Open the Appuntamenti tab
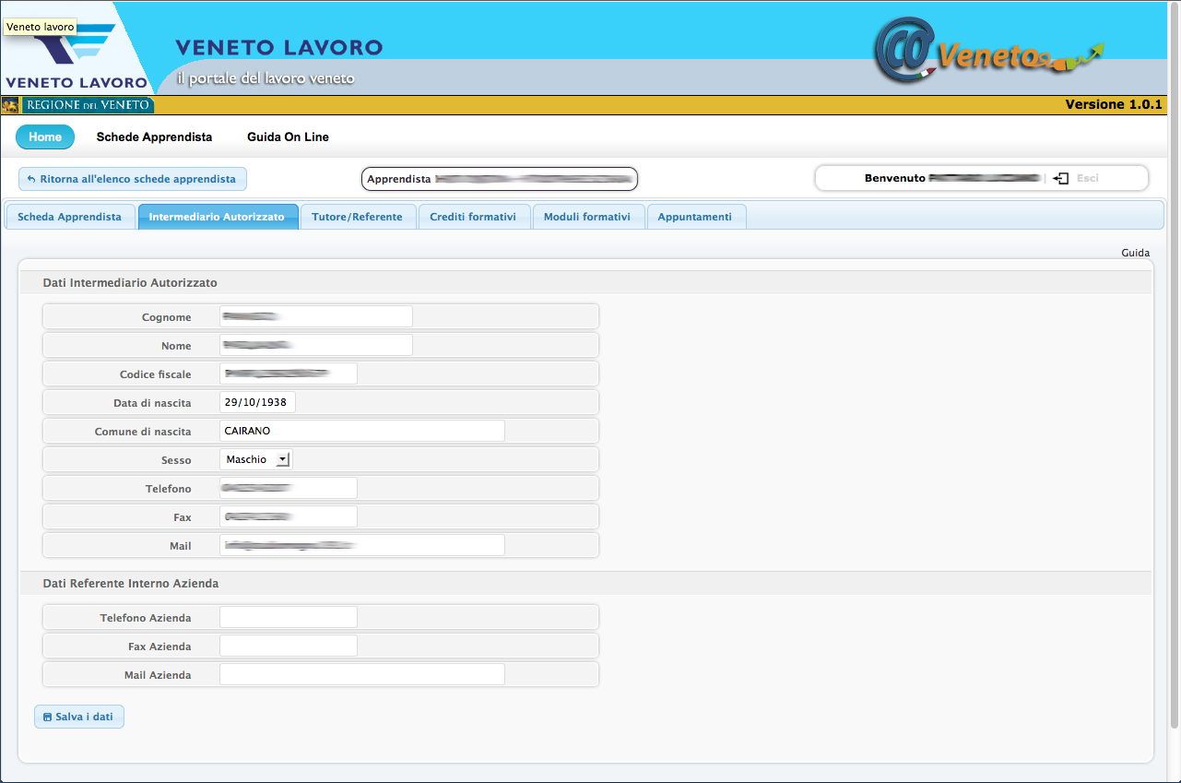The image size is (1181, 783). (x=695, y=217)
